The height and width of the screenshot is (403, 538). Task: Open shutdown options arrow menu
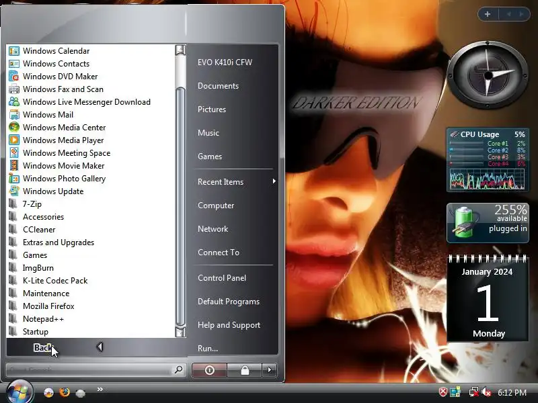[270, 370]
